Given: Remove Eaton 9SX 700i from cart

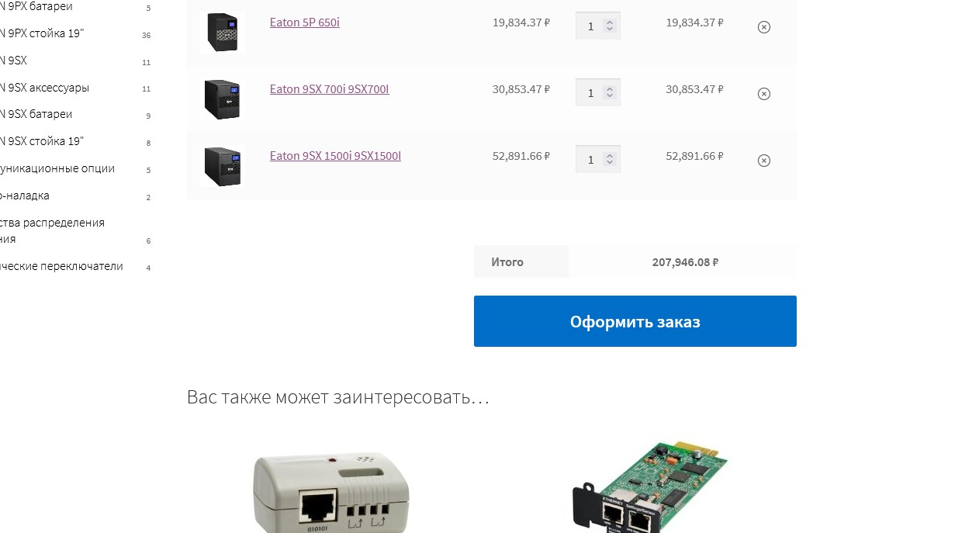Looking at the screenshot, I should [x=764, y=94].
